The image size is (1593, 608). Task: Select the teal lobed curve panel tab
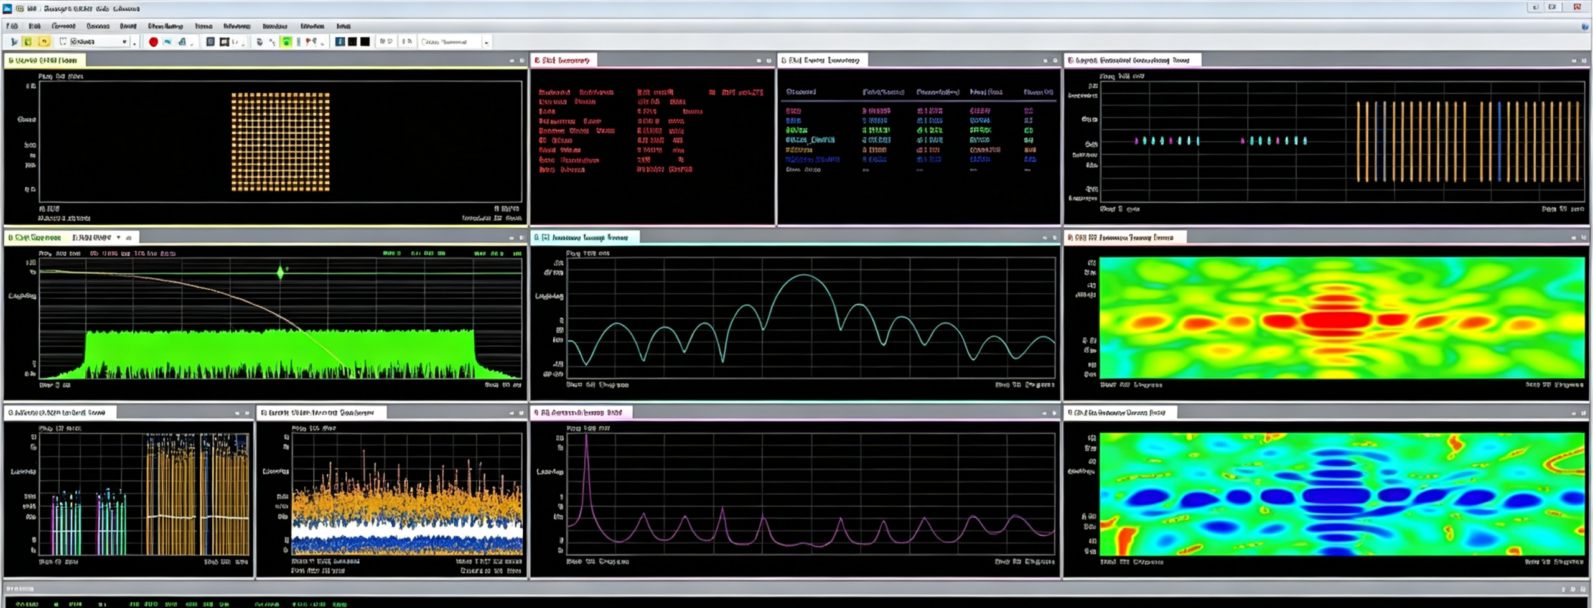point(585,238)
